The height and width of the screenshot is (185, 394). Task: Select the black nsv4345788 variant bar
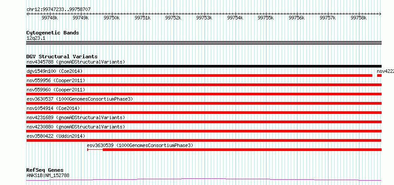click(204, 66)
